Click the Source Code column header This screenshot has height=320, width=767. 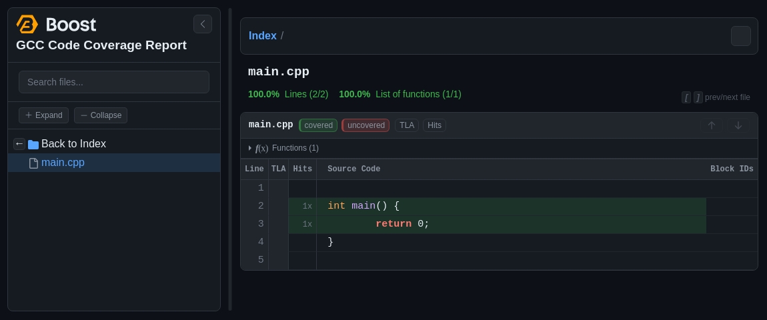(353, 169)
